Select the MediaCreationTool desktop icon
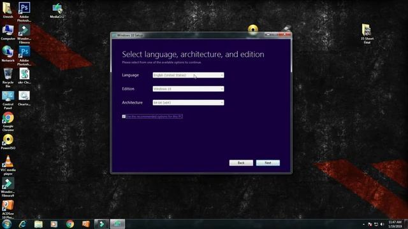Image resolution: width=408 pixels, height=229 pixels. point(57,11)
